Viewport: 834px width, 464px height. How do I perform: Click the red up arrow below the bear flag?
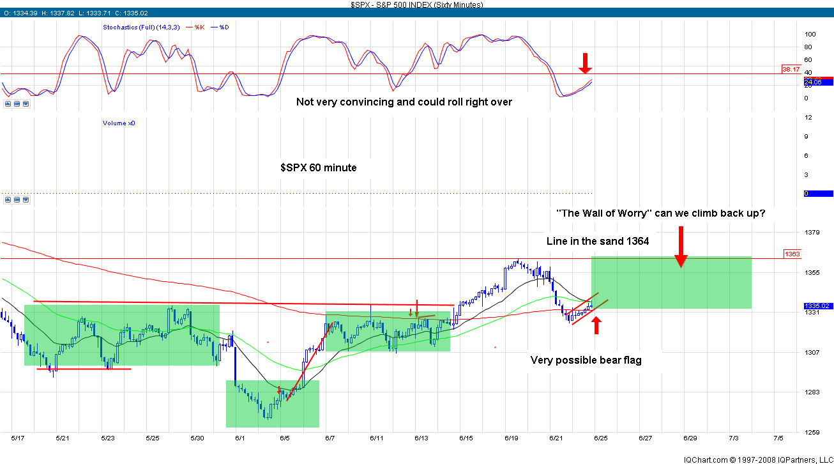pyautogui.click(x=596, y=325)
